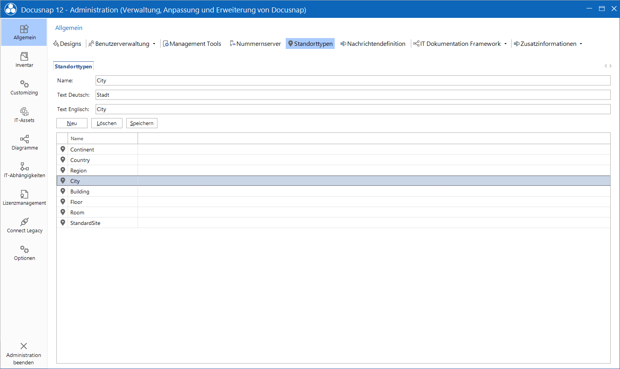
Task: Expand the Zusatzinformationen dropdown arrow
Action: pyautogui.click(x=581, y=44)
